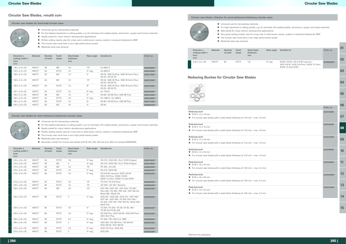Screen dimensions: 346x244
Task: Select order number 628085000*
Action: point(150,105)
